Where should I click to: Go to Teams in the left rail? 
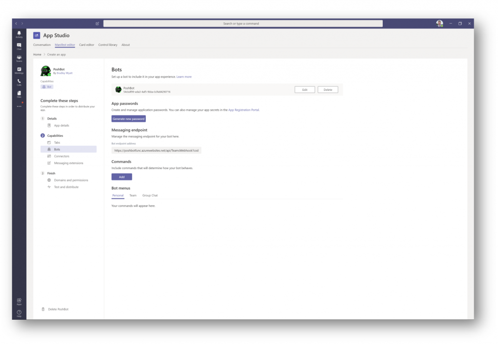19,58
